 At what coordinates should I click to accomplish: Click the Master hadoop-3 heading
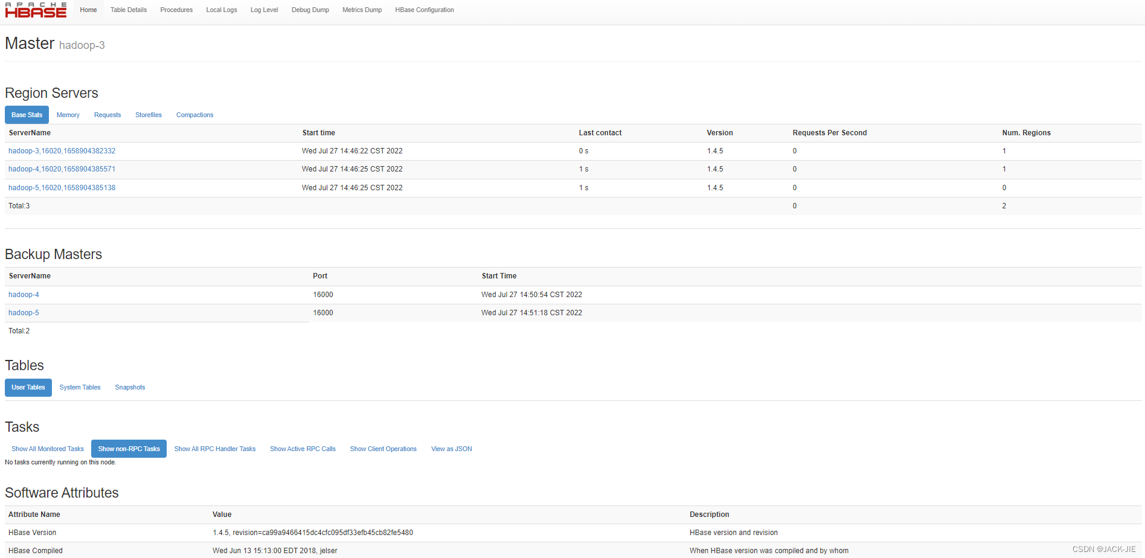pos(55,43)
